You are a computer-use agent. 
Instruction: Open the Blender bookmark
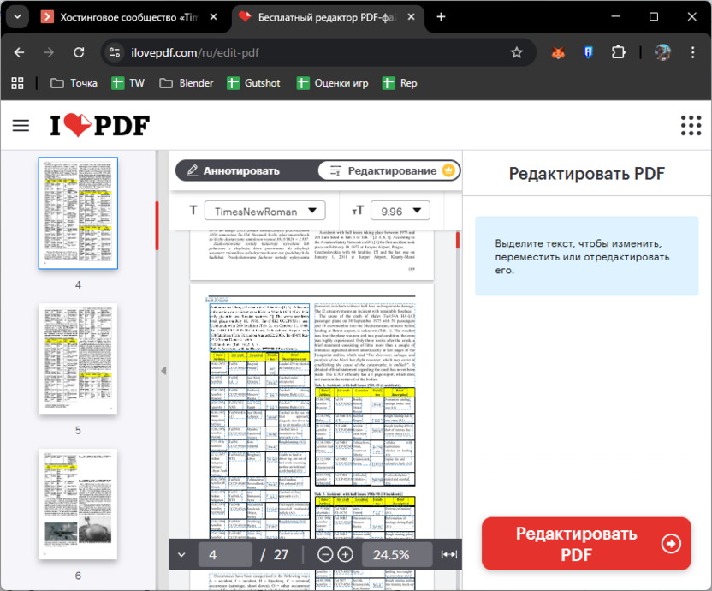(x=186, y=83)
